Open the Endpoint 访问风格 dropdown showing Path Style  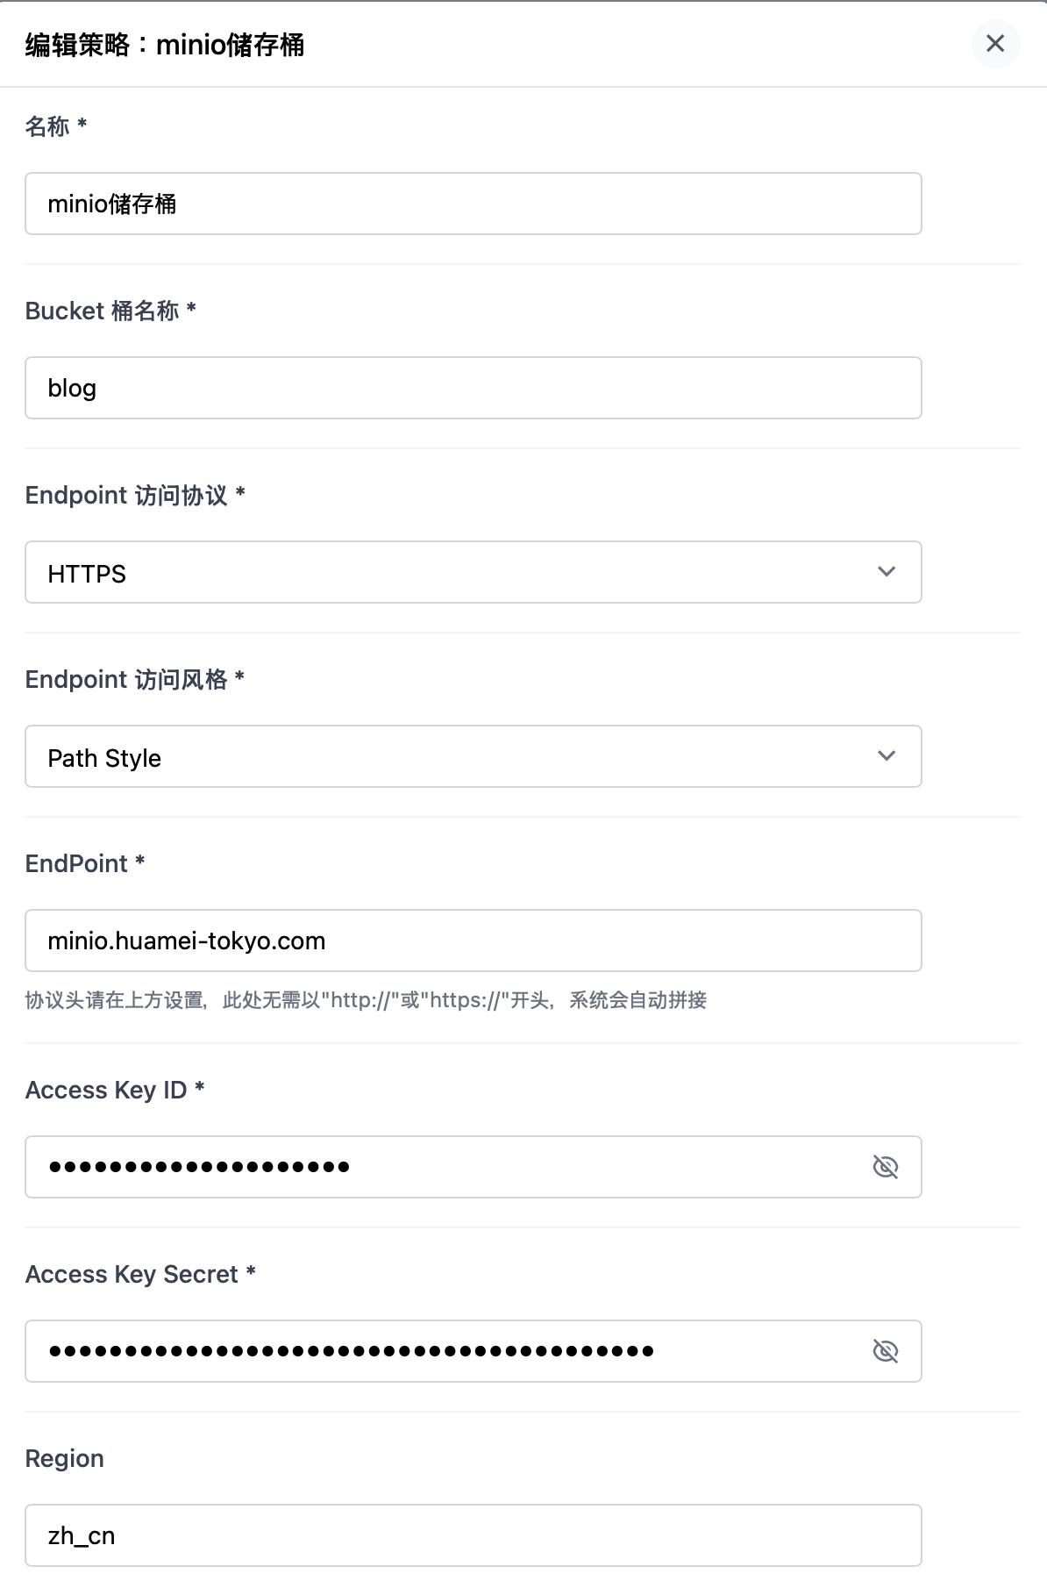coord(474,756)
